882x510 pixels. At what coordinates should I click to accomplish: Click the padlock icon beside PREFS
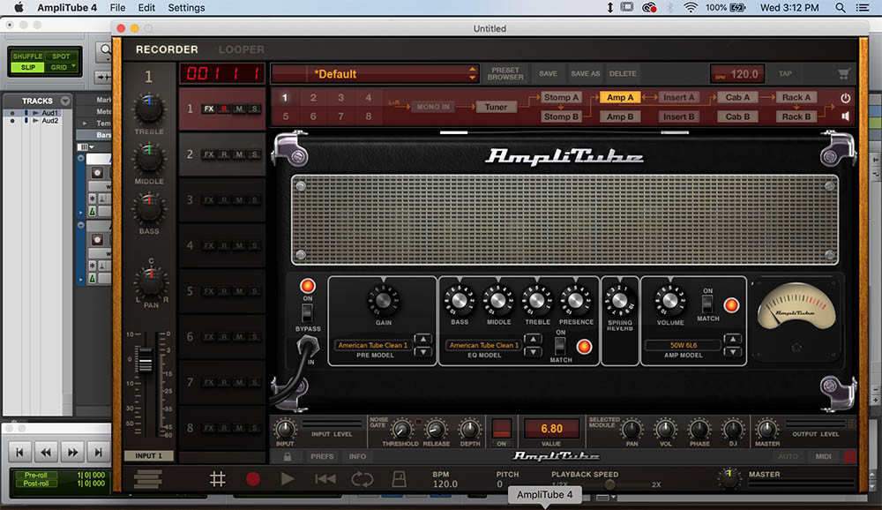(288, 456)
